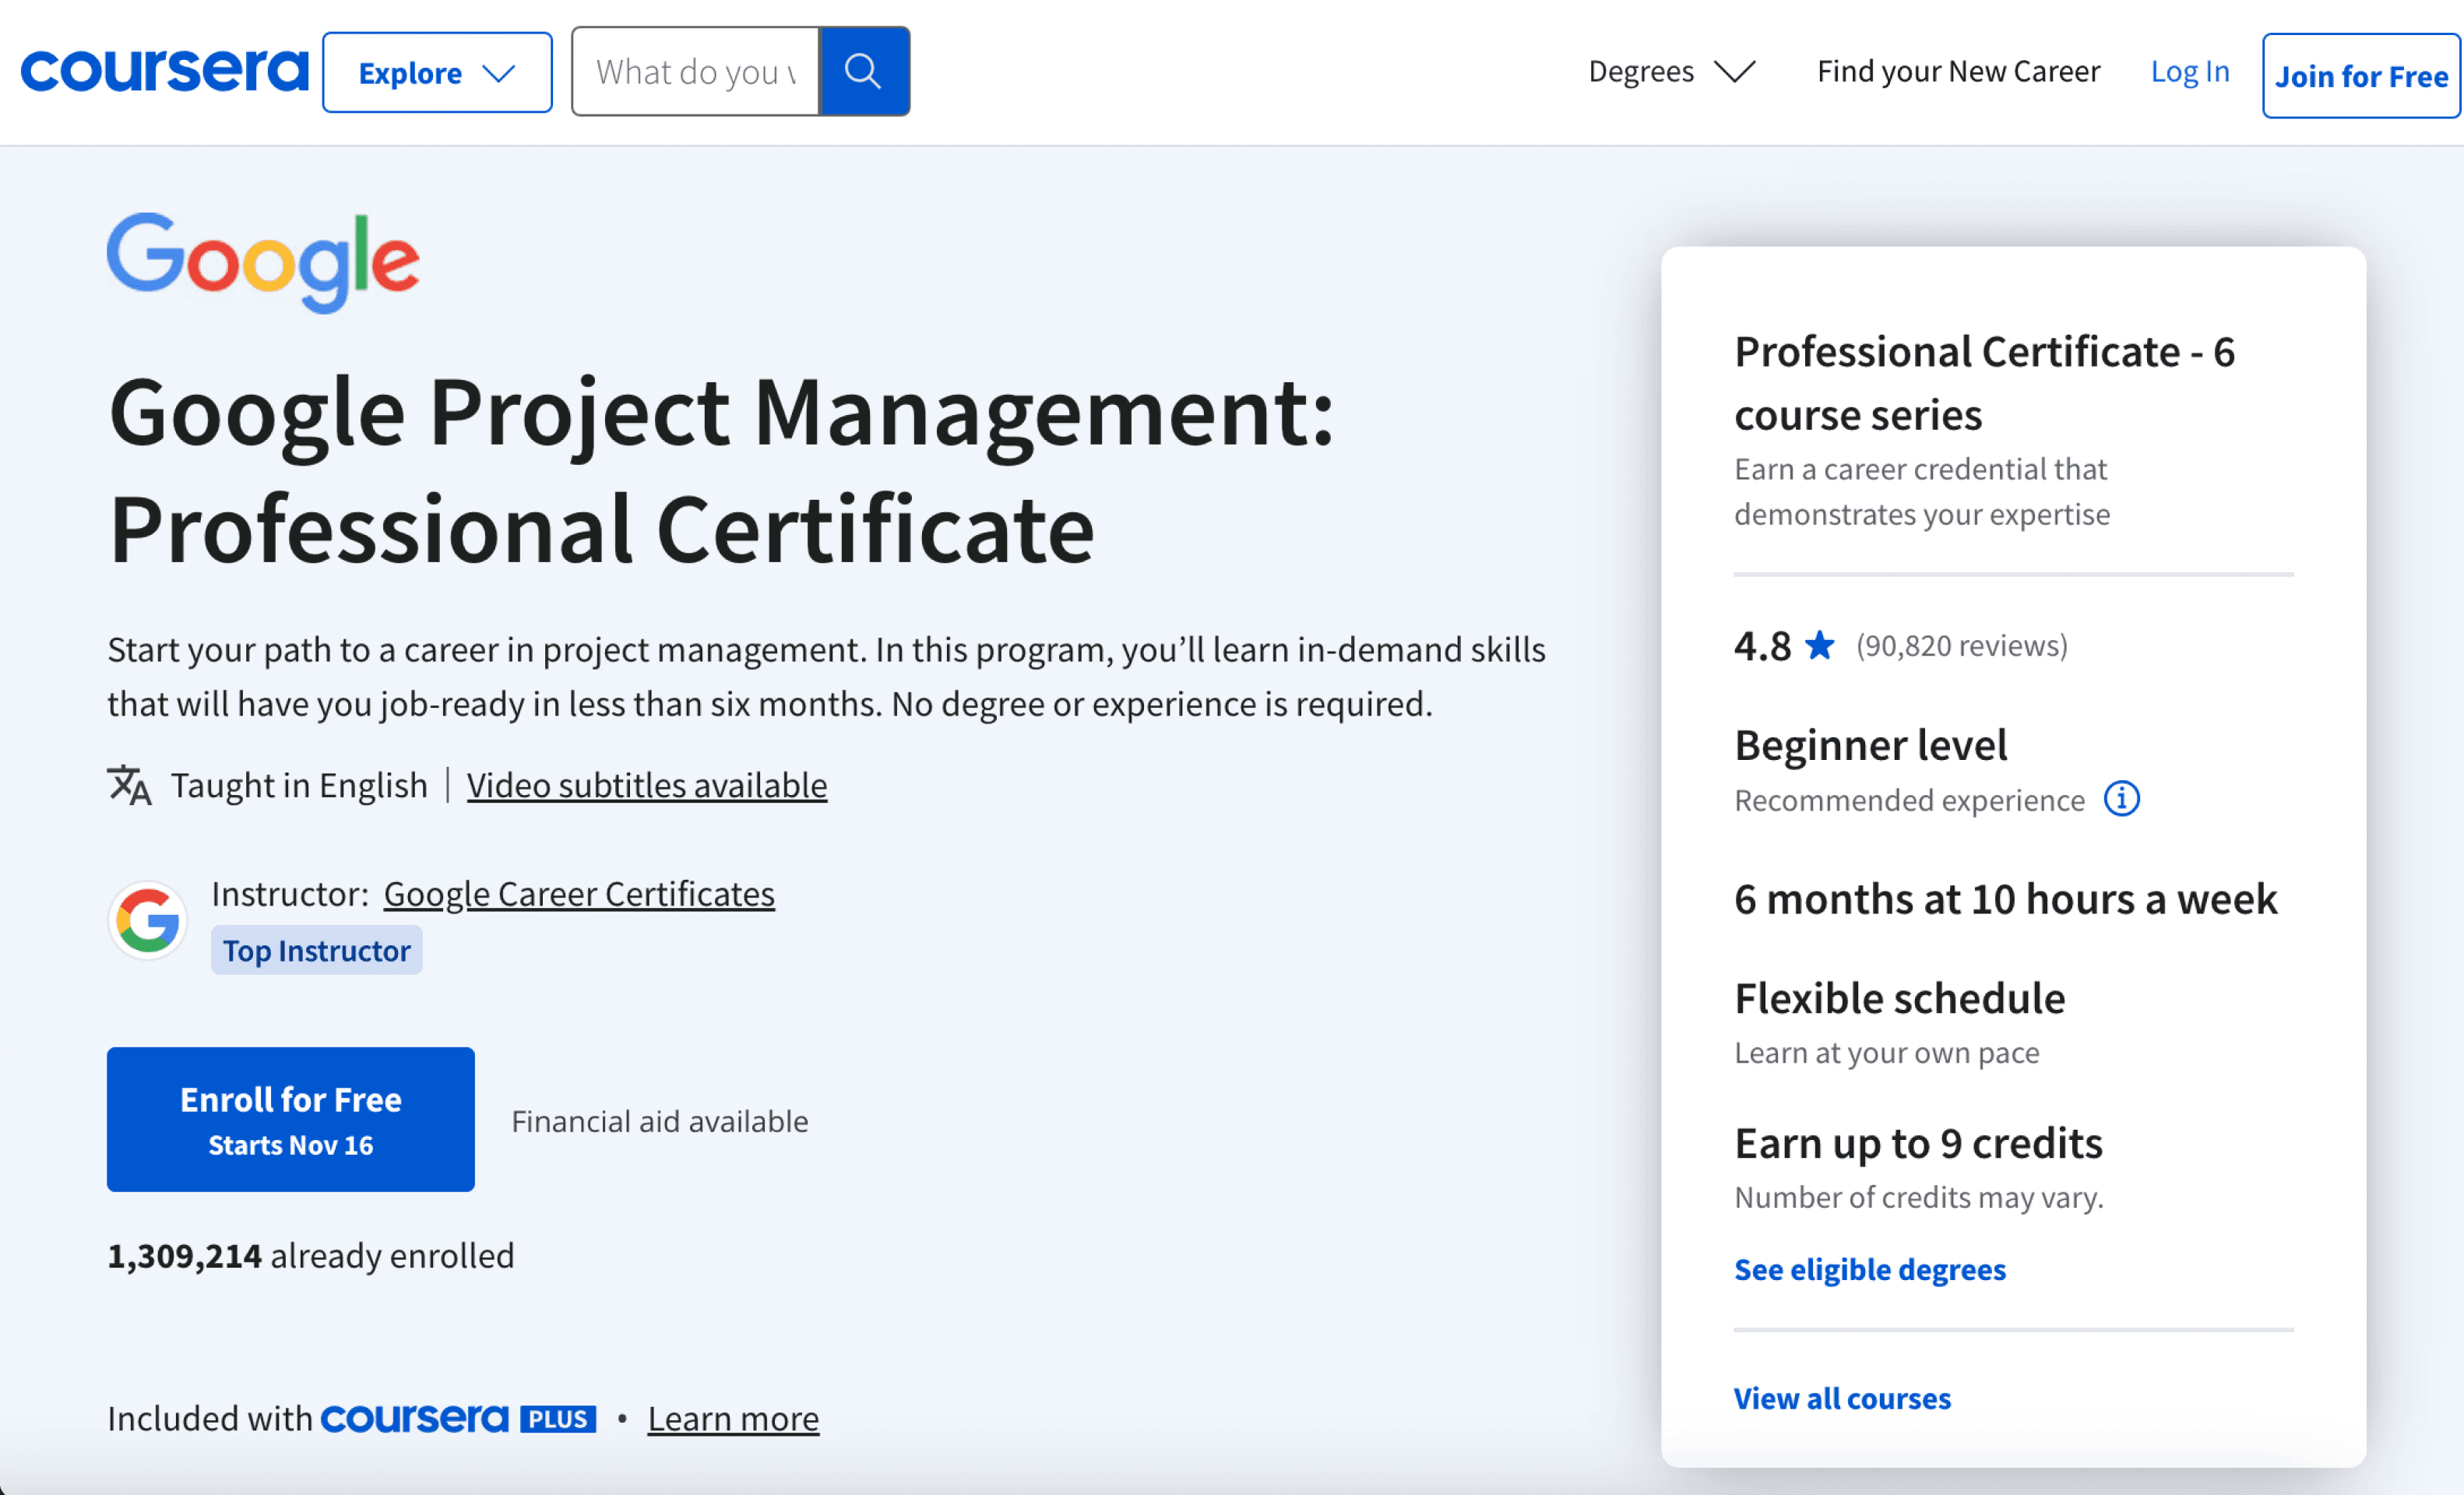Click See eligible degrees link

click(x=1869, y=1269)
